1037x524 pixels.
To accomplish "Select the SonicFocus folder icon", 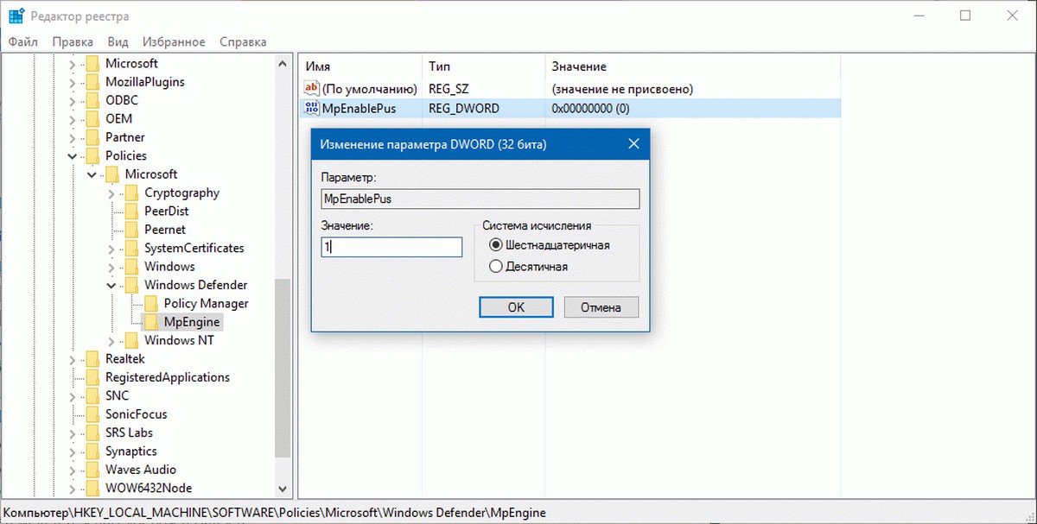I will click(x=92, y=415).
